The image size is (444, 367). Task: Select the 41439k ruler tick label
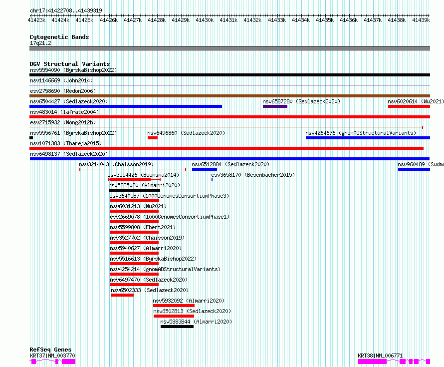[x=421, y=20]
